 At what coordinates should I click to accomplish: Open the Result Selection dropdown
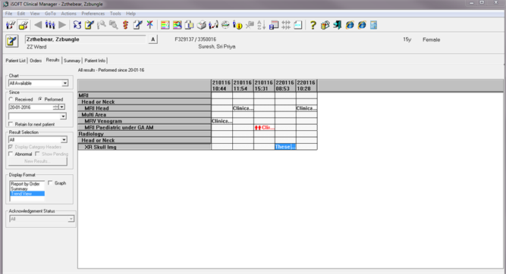coord(64,140)
